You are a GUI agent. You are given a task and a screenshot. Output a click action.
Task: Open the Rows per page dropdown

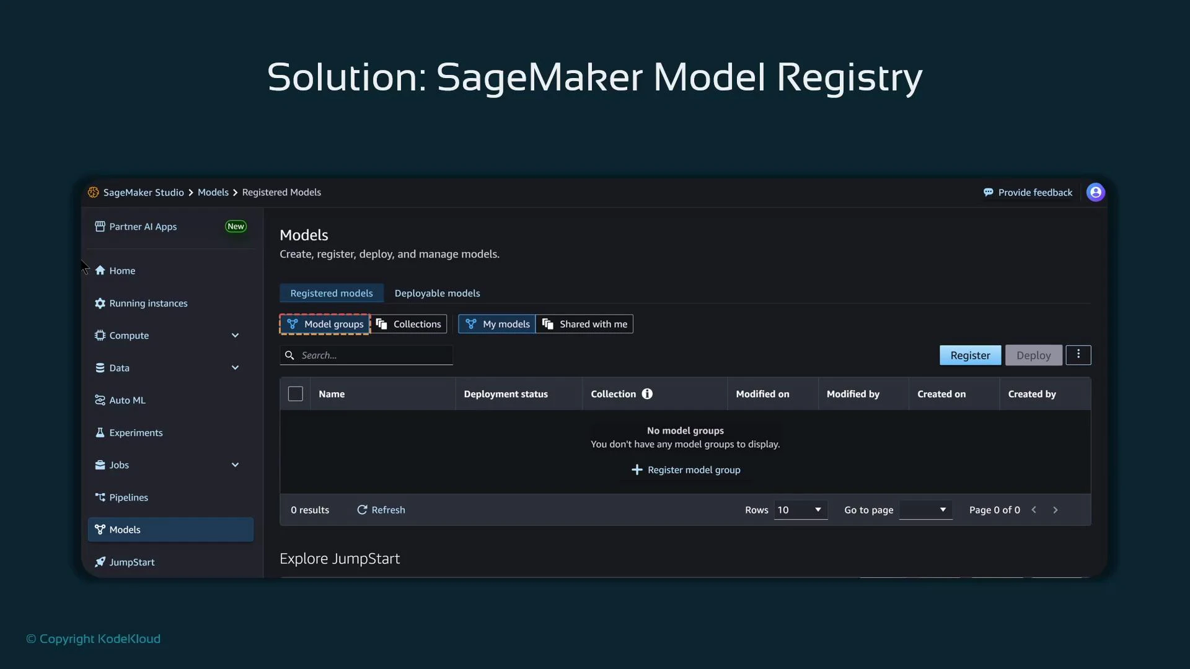point(800,510)
